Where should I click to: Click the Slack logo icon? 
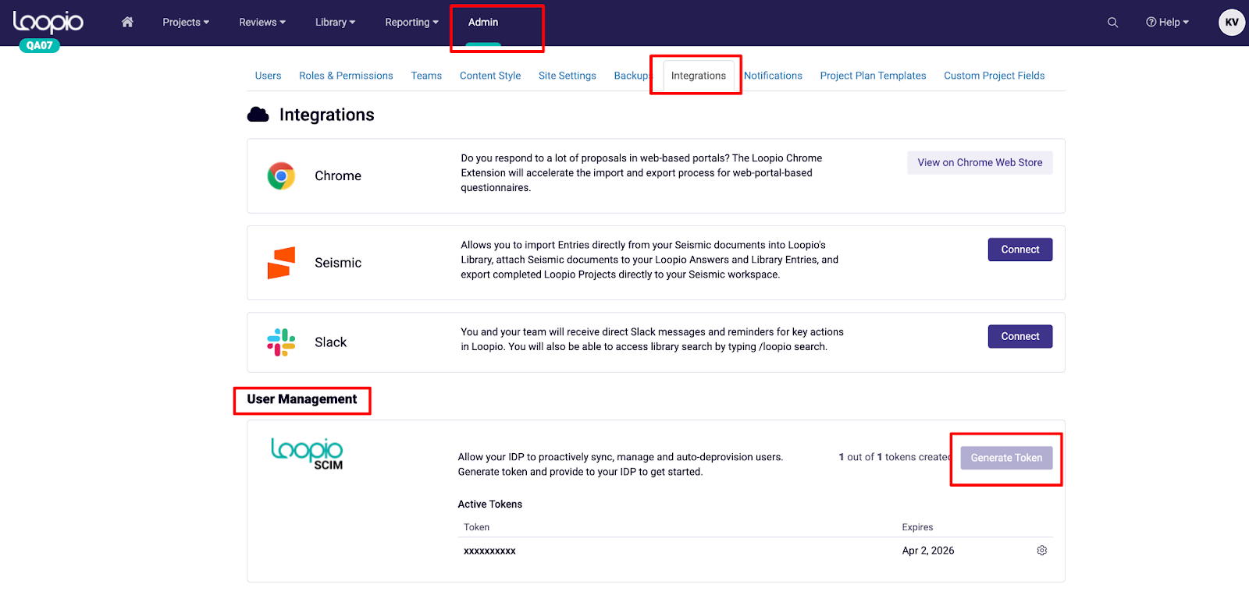click(281, 342)
